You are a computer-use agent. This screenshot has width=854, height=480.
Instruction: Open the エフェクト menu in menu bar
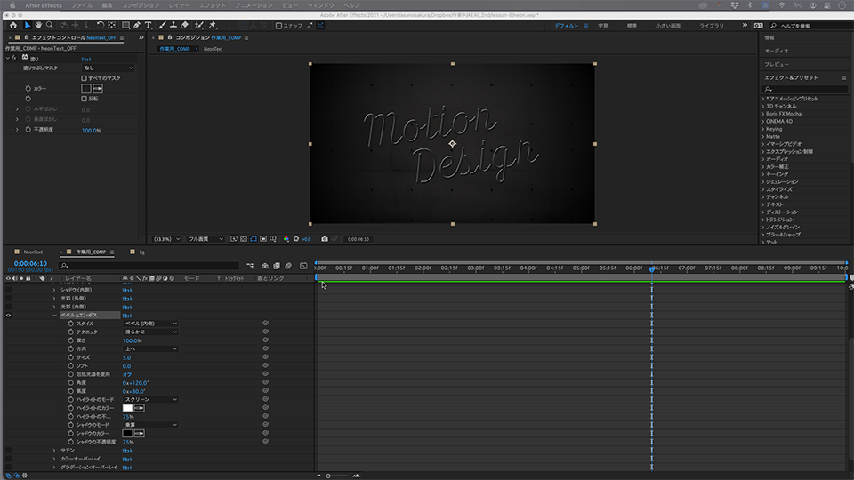tap(212, 4)
